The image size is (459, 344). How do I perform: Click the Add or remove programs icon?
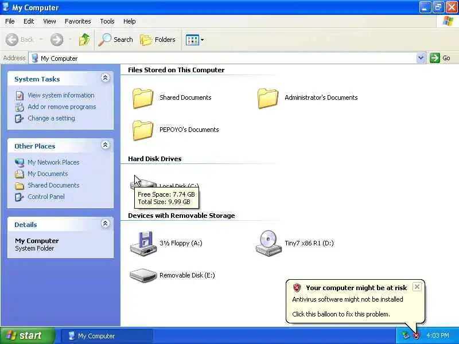coord(20,107)
